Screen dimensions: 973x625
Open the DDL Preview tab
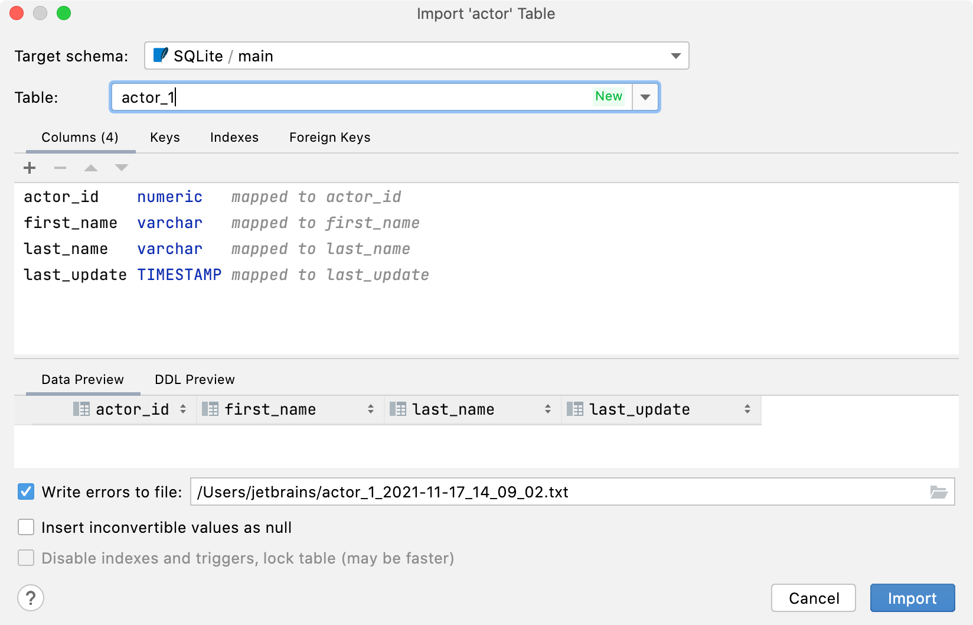[194, 379]
